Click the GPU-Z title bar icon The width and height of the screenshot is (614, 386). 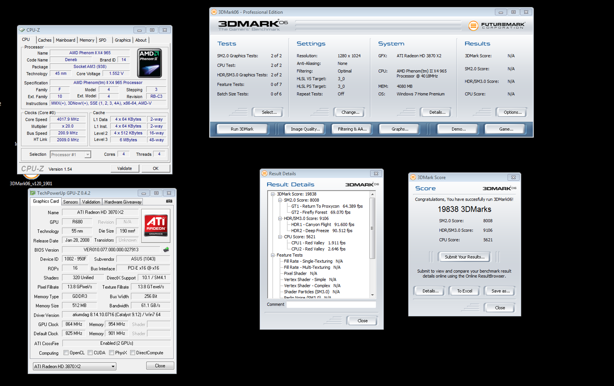(33, 193)
